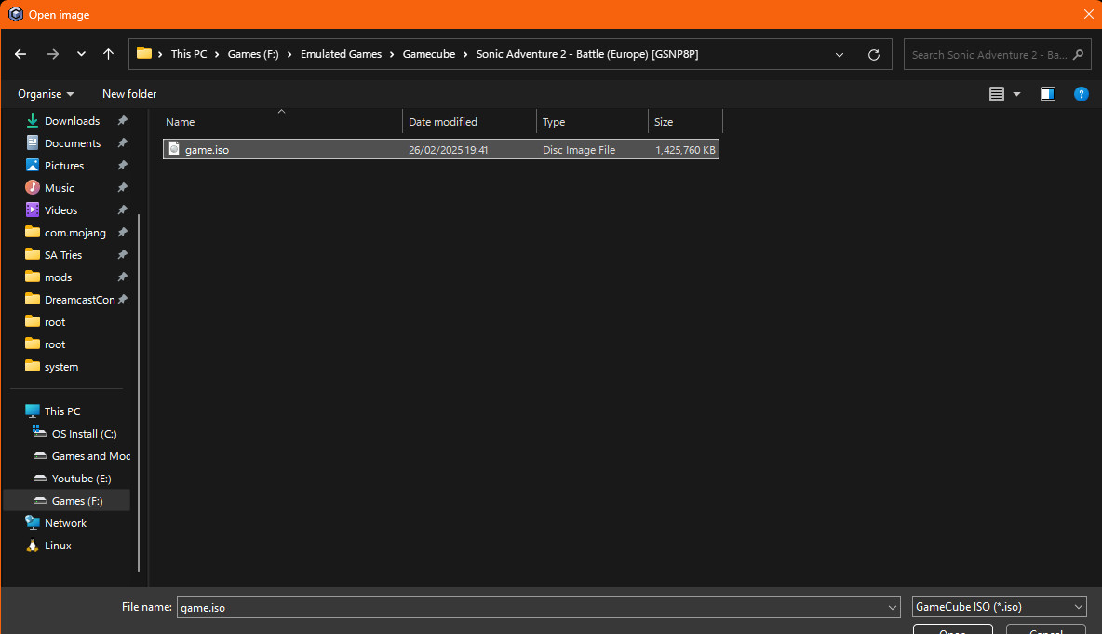
Task: Sort files by the Date modified column
Action: [443, 122]
